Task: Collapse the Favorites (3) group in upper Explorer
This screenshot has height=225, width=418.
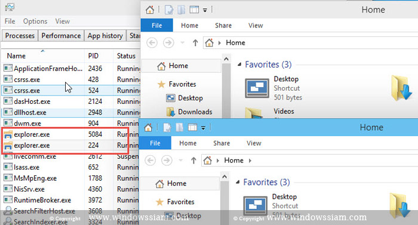Action: [239, 64]
